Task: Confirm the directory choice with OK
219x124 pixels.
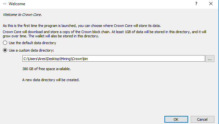Action: click(176, 119)
